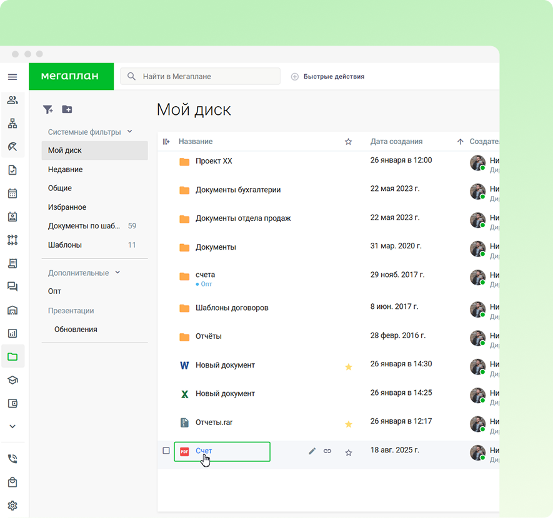Sort by Дата создания column header
The image size is (553, 518).
click(396, 141)
